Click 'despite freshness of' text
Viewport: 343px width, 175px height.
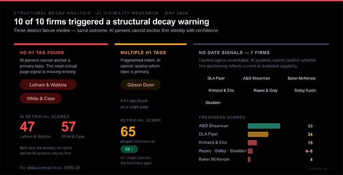(x=138, y=142)
